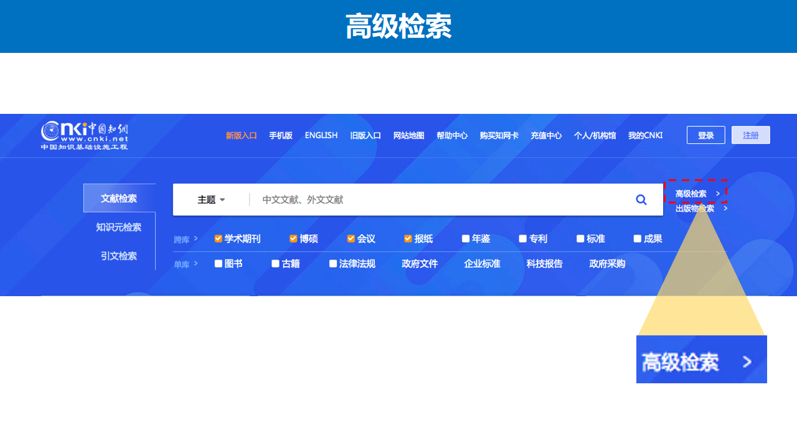The image size is (797, 448).
Task: Click into the 中文文献、外文文献 search box
Action: pos(436,200)
